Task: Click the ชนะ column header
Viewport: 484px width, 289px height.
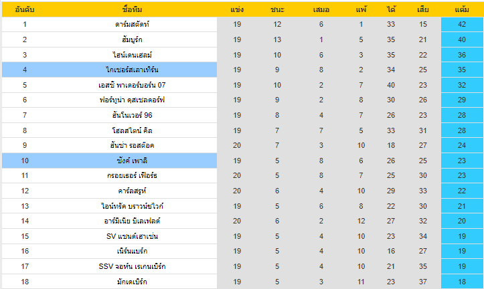Action: coord(277,10)
